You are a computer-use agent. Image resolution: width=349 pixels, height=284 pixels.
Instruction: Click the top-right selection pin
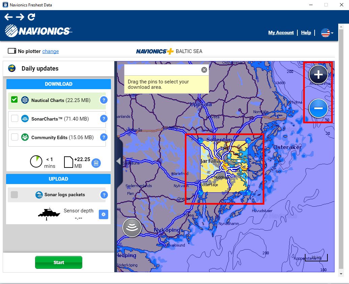point(248,140)
